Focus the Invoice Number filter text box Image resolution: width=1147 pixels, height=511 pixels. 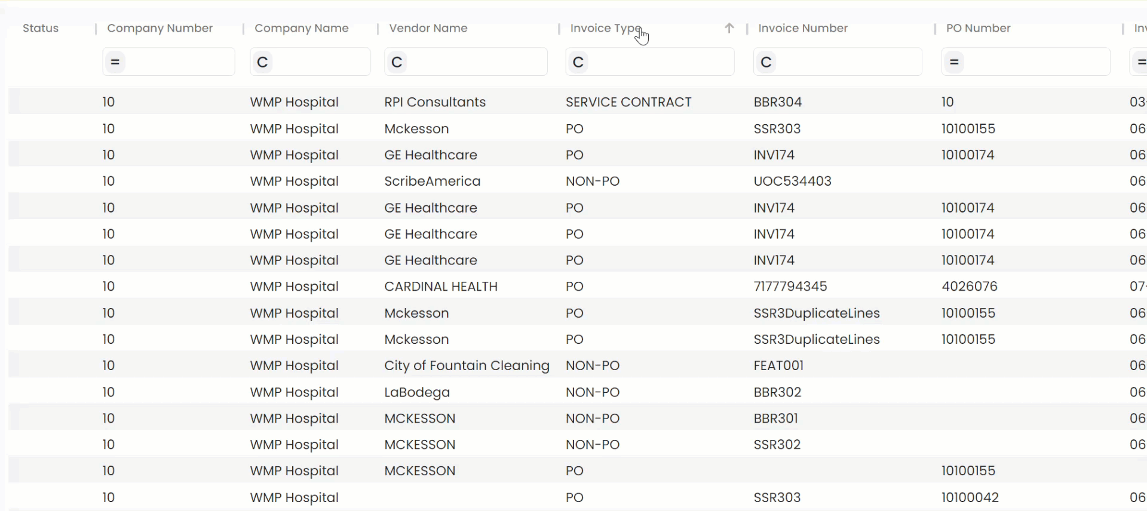click(x=838, y=61)
